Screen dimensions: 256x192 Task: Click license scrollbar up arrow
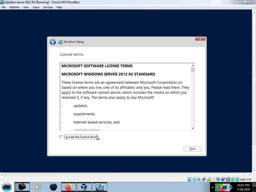pyautogui.click(x=193, y=65)
